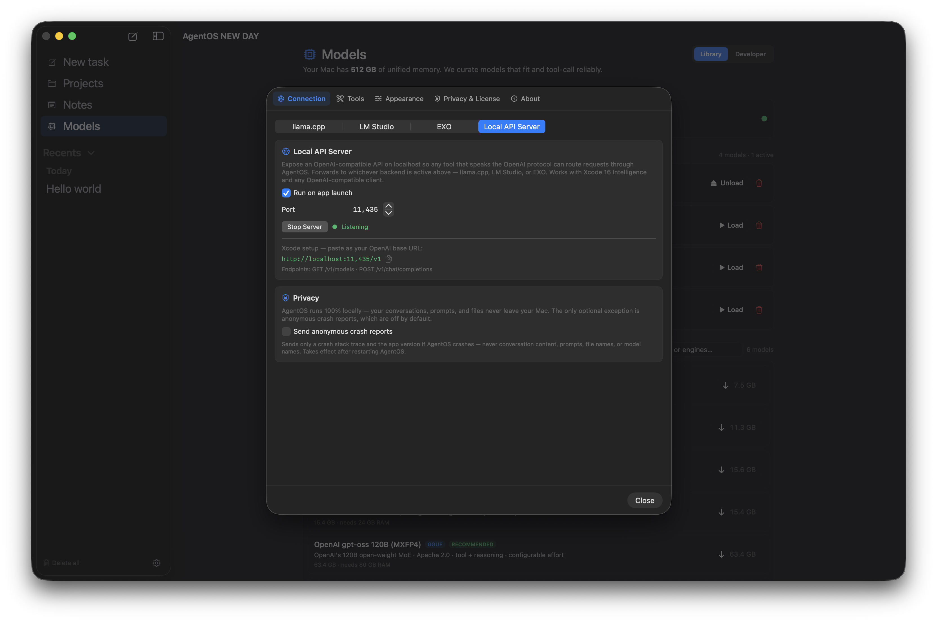Click the RECOMMENDED badge on gpt-oss
This screenshot has height=622, width=937.
(472, 545)
